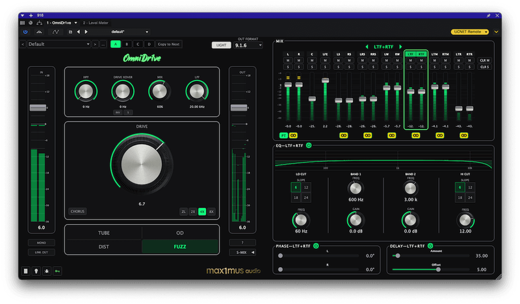
Task: Click the gauge icon next to grid icon
Action: pos(31,23)
